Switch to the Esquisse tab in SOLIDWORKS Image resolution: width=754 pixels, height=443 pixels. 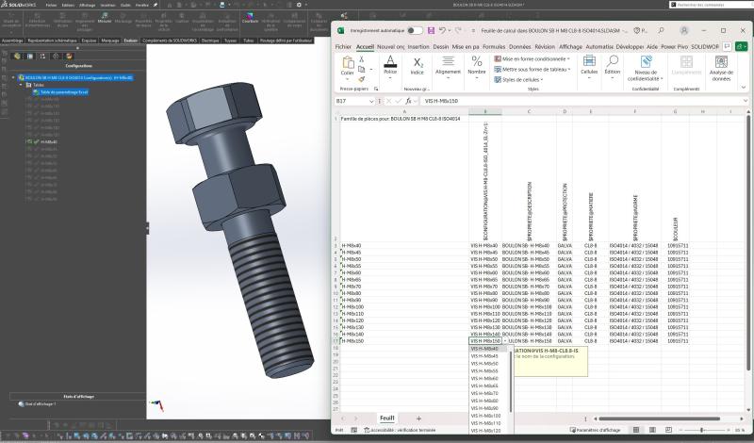pos(89,41)
